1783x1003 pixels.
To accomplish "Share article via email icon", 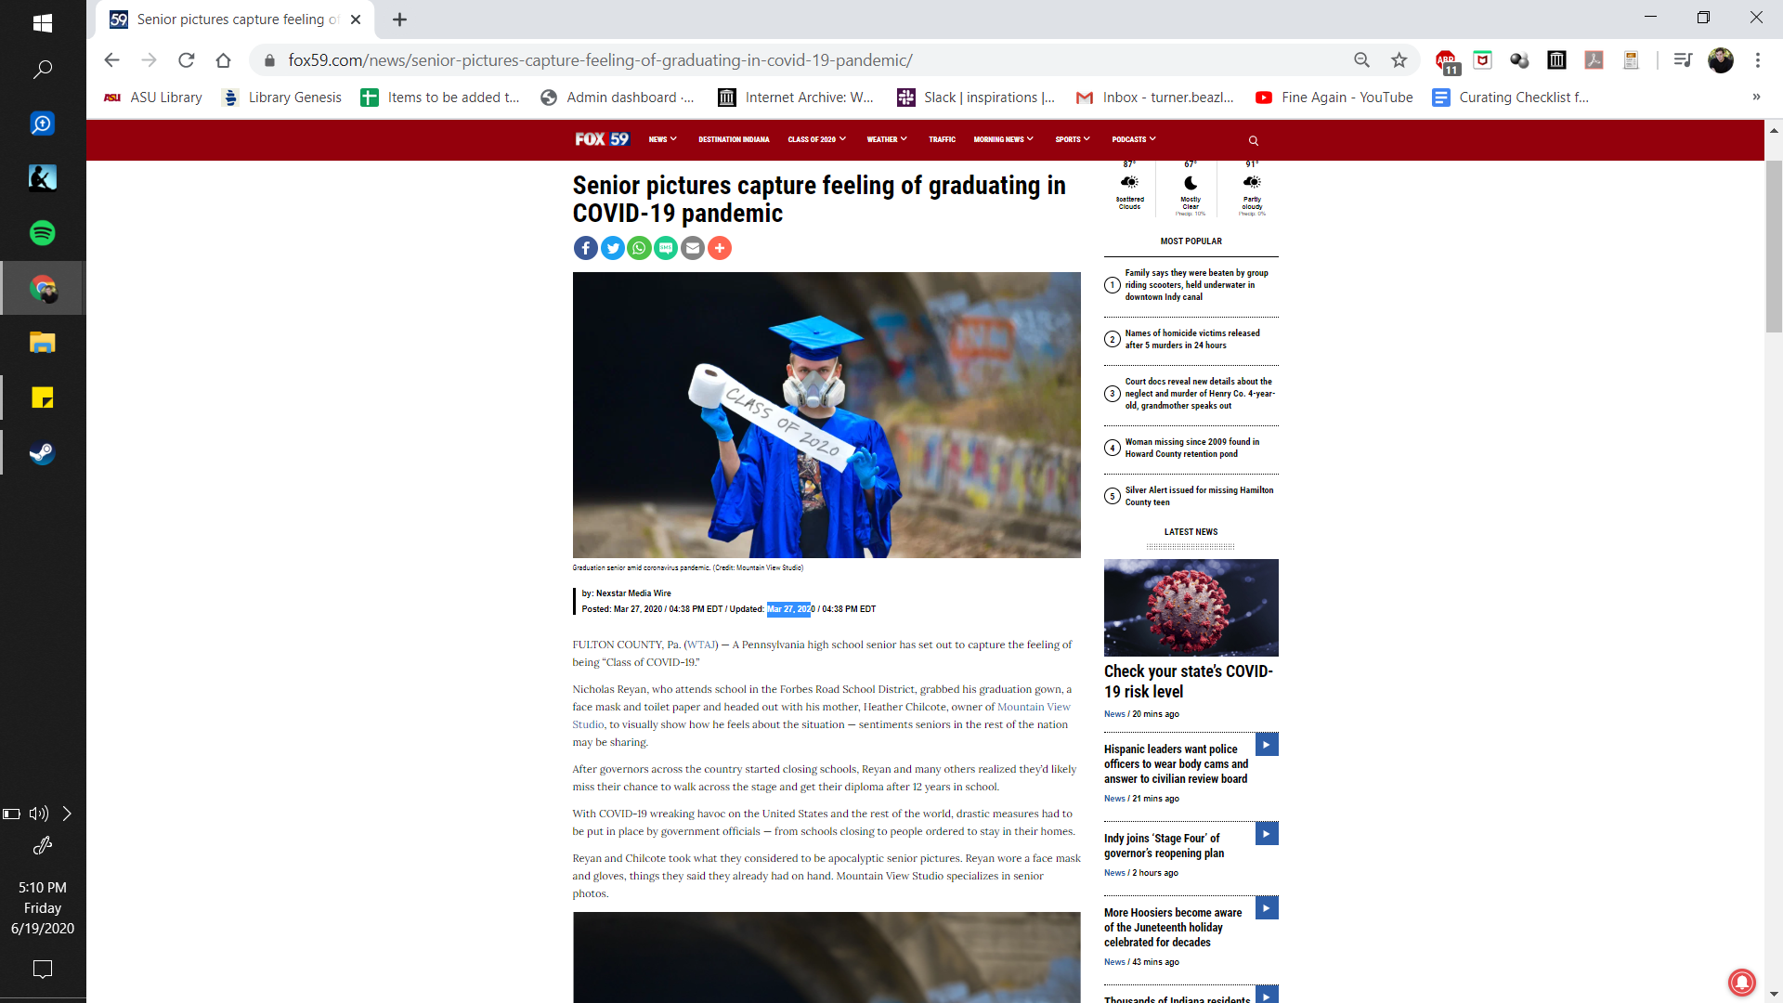I will pyautogui.click(x=693, y=248).
